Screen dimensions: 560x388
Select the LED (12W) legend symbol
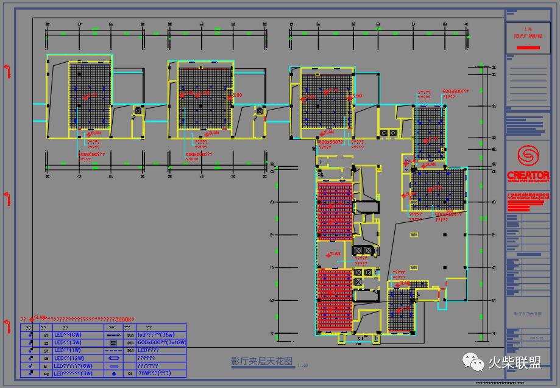(30, 358)
